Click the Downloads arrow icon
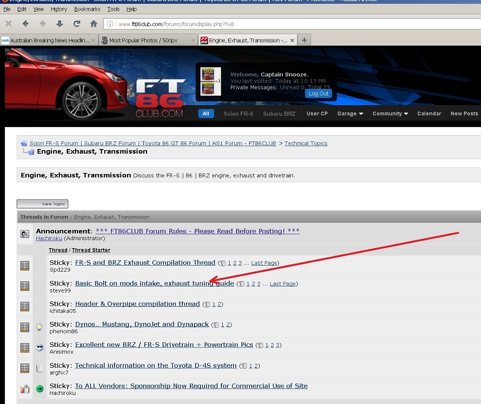The width and height of the screenshot is (481, 404). [x=59, y=24]
